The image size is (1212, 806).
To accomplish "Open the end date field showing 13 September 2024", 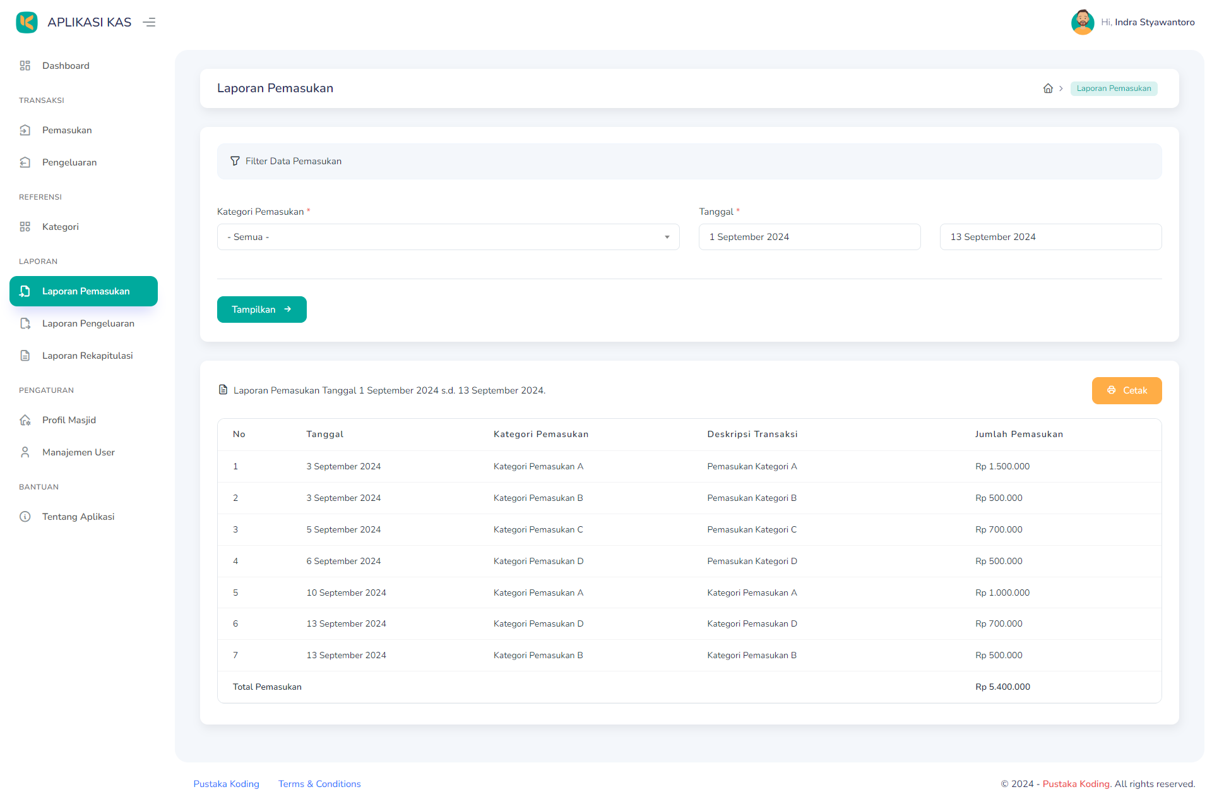I will [x=1050, y=237].
